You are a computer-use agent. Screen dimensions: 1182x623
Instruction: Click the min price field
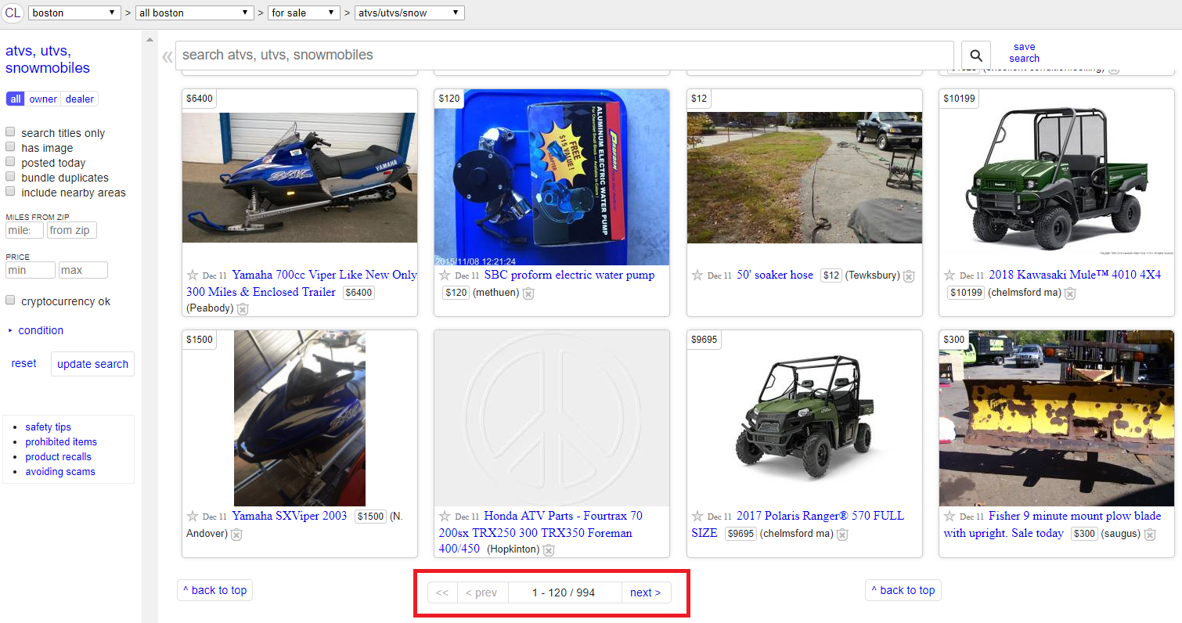pyautogui.click(x=31, y=270)
